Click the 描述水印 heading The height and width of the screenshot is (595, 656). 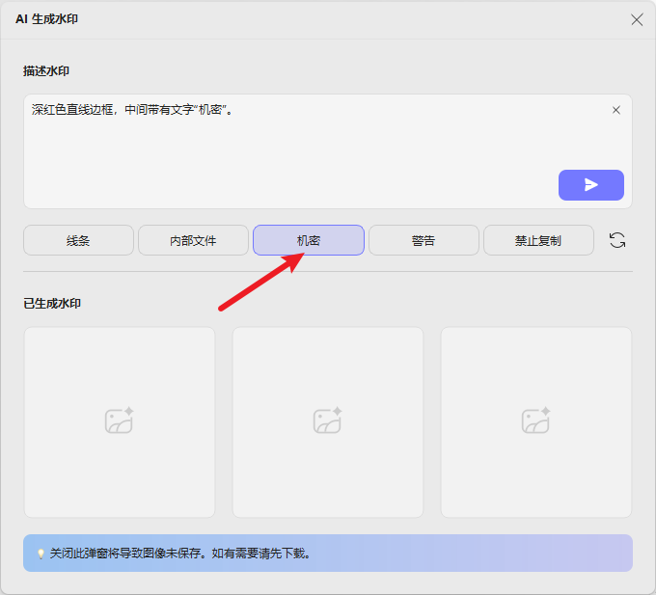pyautogui.click(x=46, y=71)
